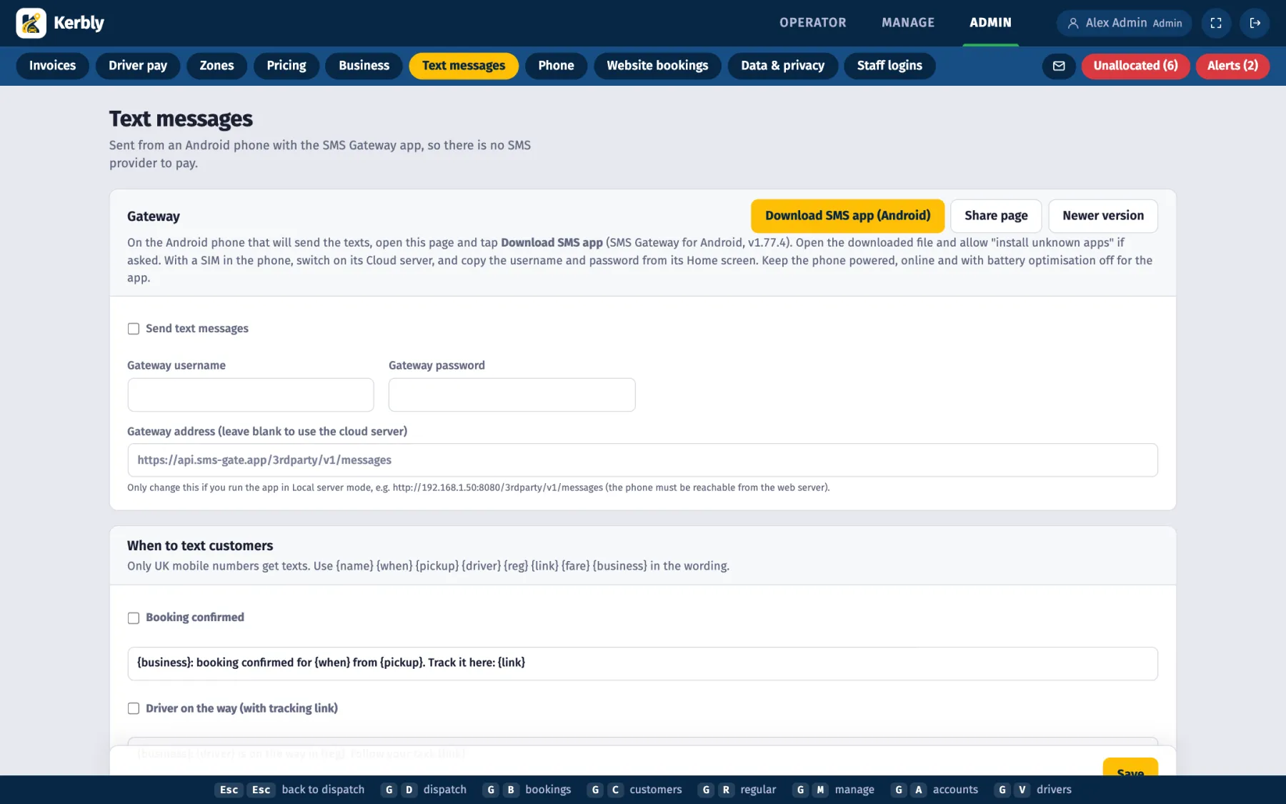Toggle fullscreen mode icon
This screenshot has height=804, width=1286.
(1215, 23)
